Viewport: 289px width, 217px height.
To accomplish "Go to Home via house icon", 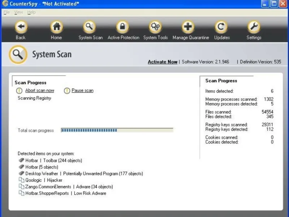I will [57, 27].
